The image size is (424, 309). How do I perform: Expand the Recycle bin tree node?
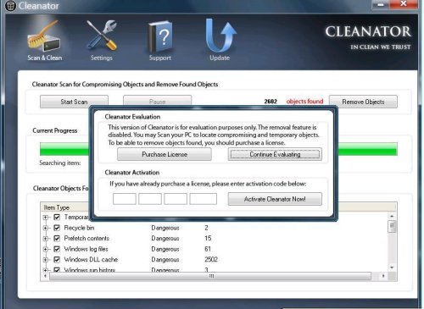point(46,228)
